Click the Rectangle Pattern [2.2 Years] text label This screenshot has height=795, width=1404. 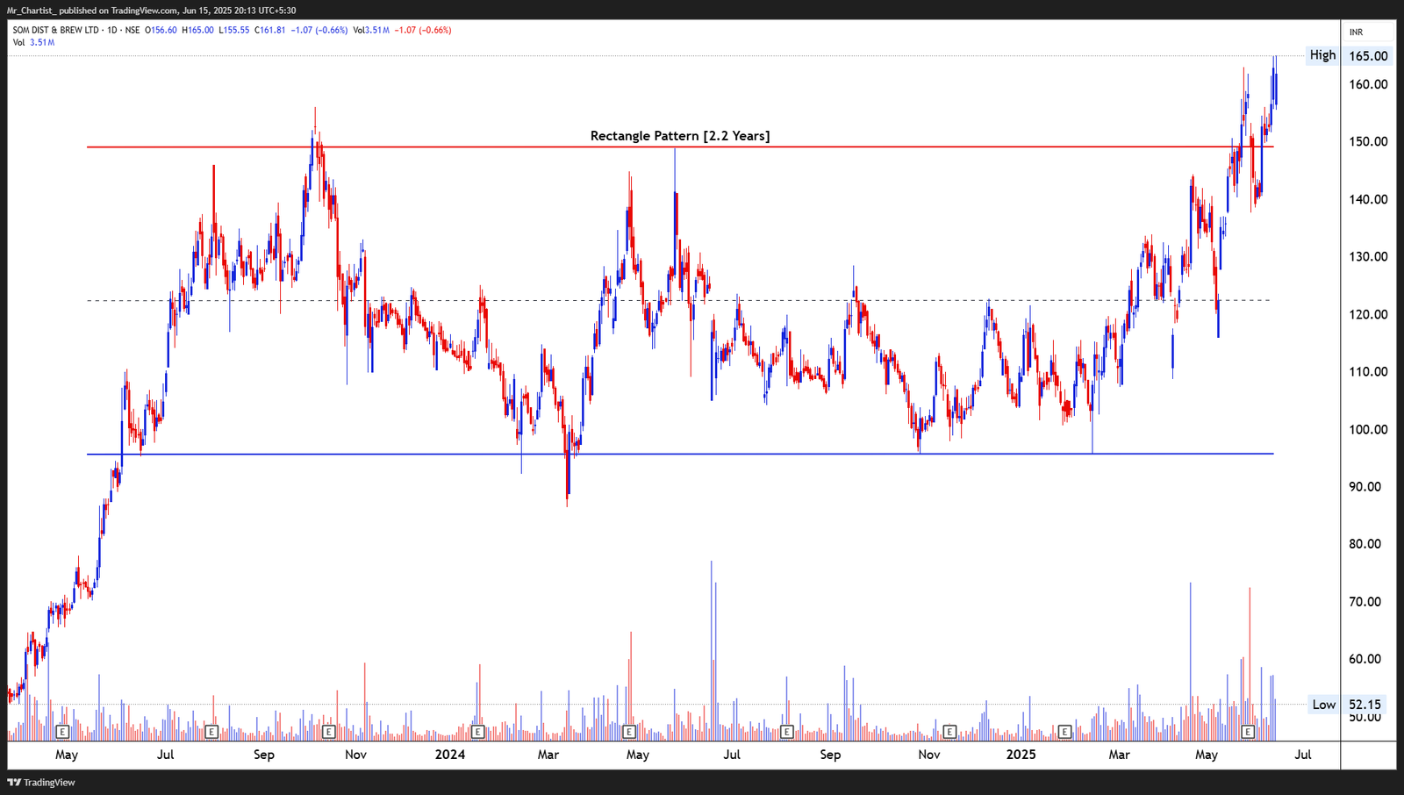point(680,135)
